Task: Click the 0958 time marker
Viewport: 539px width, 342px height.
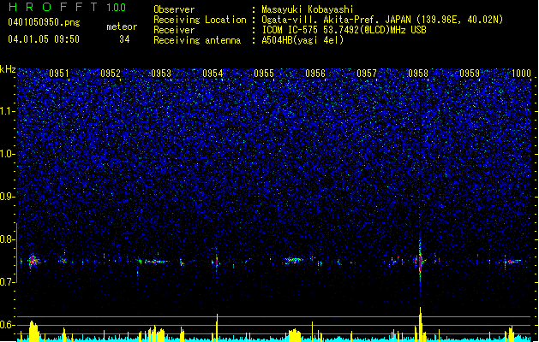Action: 418,74
